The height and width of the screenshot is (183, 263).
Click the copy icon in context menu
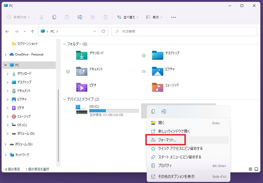click(153, 111)
